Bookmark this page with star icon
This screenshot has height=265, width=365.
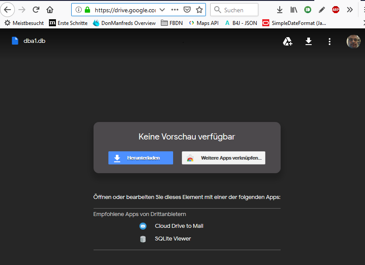[199, 10]
